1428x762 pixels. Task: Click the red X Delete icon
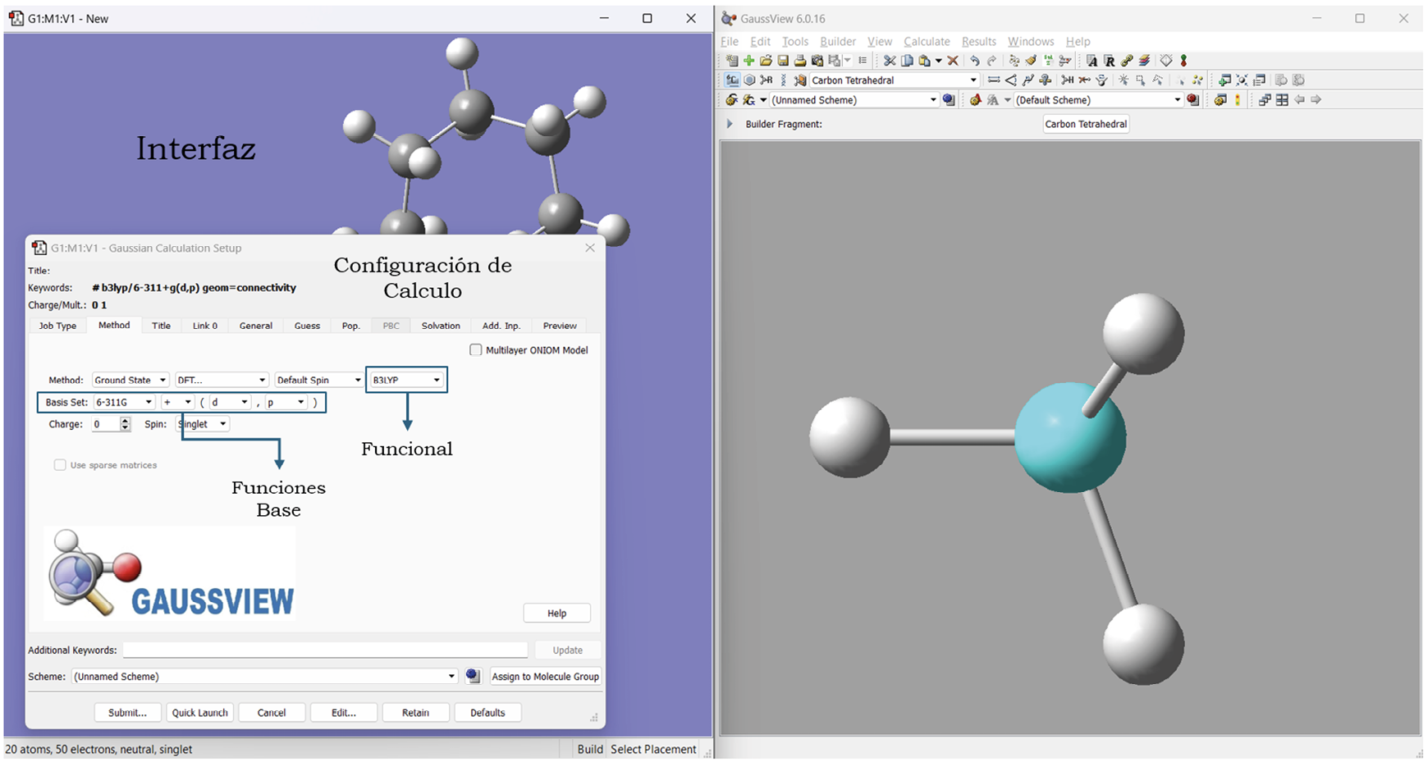pos(953,61)
